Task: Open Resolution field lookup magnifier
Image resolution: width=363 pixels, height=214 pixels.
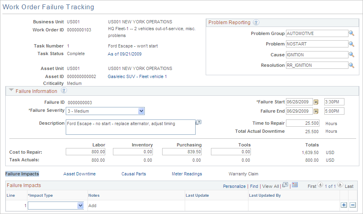Action: click(351, 65)
